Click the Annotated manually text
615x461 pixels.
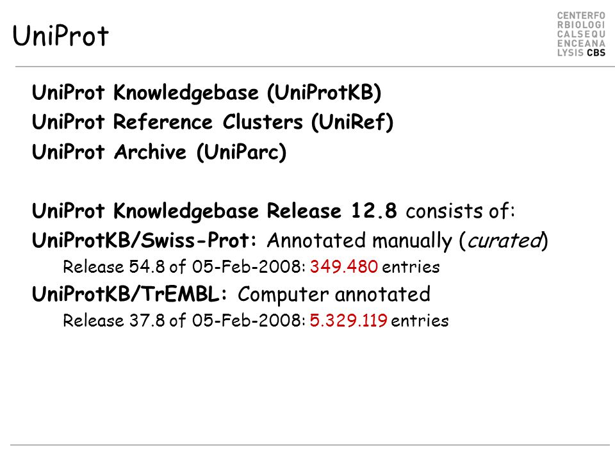coord(359,240)
